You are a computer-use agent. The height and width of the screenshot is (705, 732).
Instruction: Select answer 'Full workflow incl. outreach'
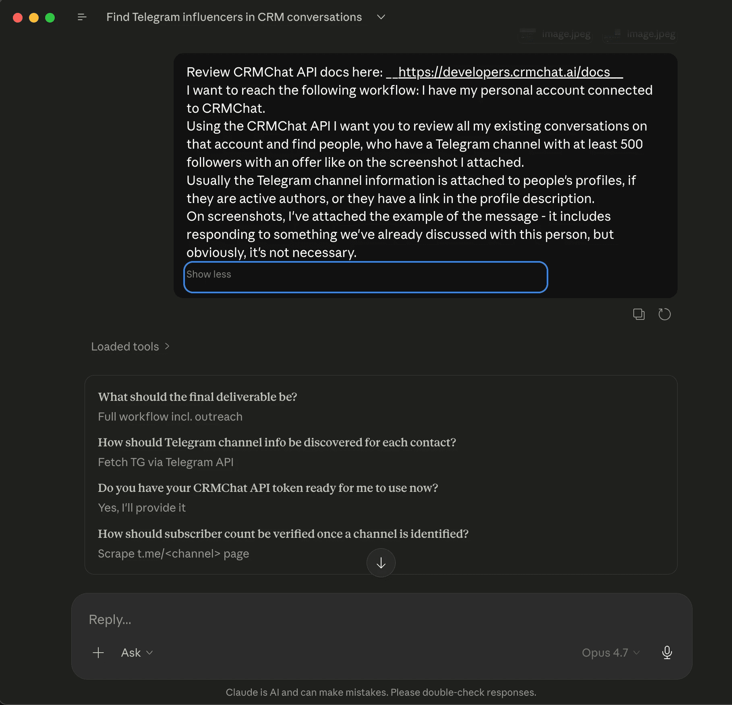click(x=170, y=417)
